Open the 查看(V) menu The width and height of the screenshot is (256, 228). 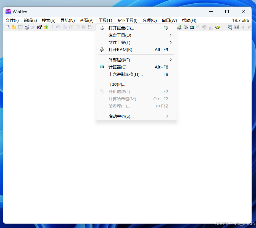tap(87, 20)
